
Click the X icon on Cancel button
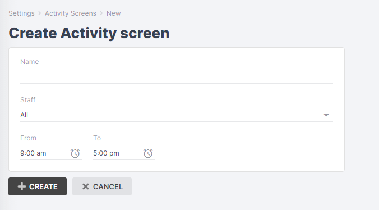click(x=86, y=186)
